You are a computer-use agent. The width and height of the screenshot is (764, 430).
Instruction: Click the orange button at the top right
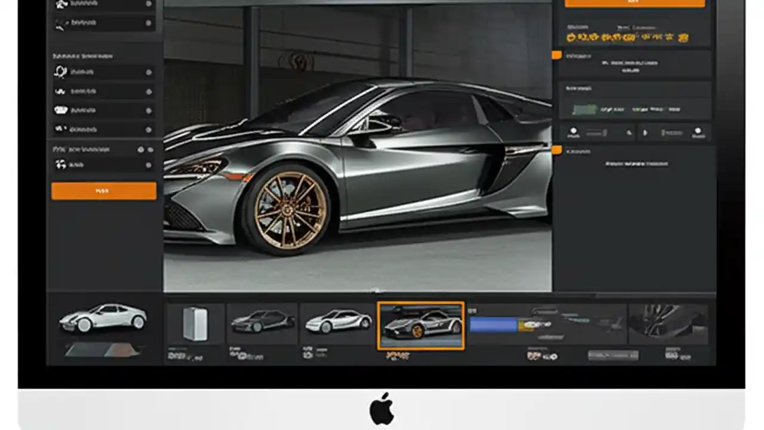click(635, 2)
